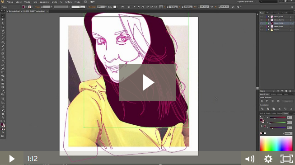Hide the Lineas_Rostro layer
The width and height of the screenshot is (295, 165).
261,20
